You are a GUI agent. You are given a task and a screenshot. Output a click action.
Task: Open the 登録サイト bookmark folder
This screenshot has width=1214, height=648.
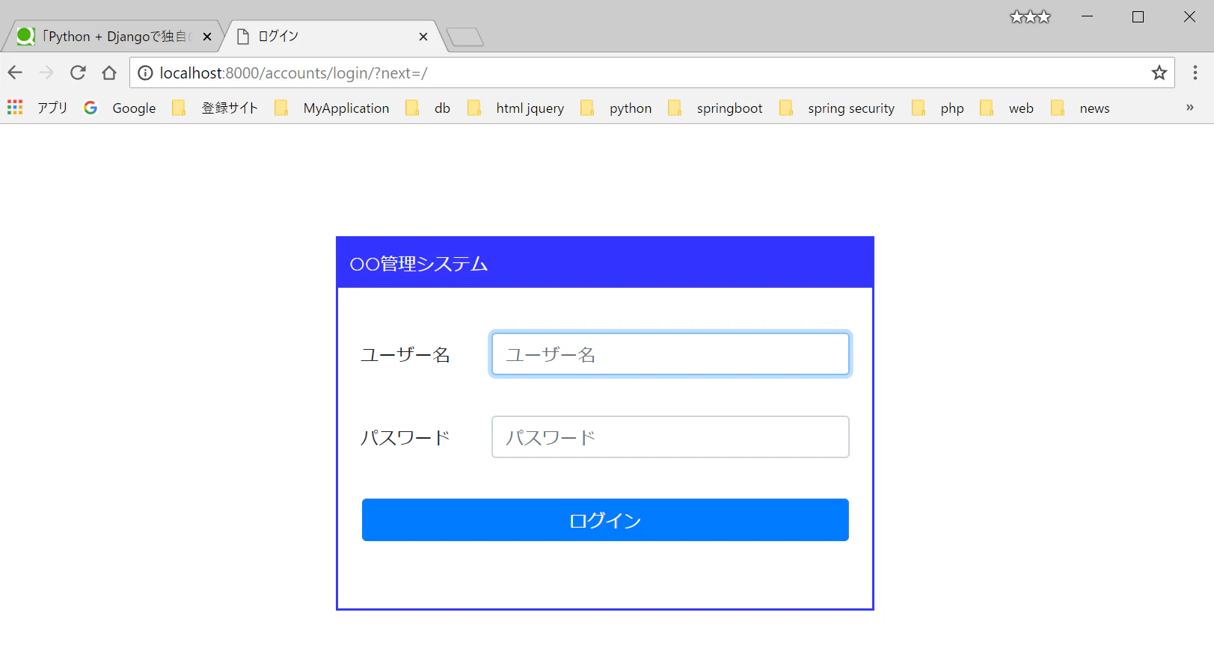tap(215, 108)
